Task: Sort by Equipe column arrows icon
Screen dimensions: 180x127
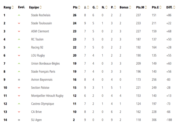Action: [41, 7]
